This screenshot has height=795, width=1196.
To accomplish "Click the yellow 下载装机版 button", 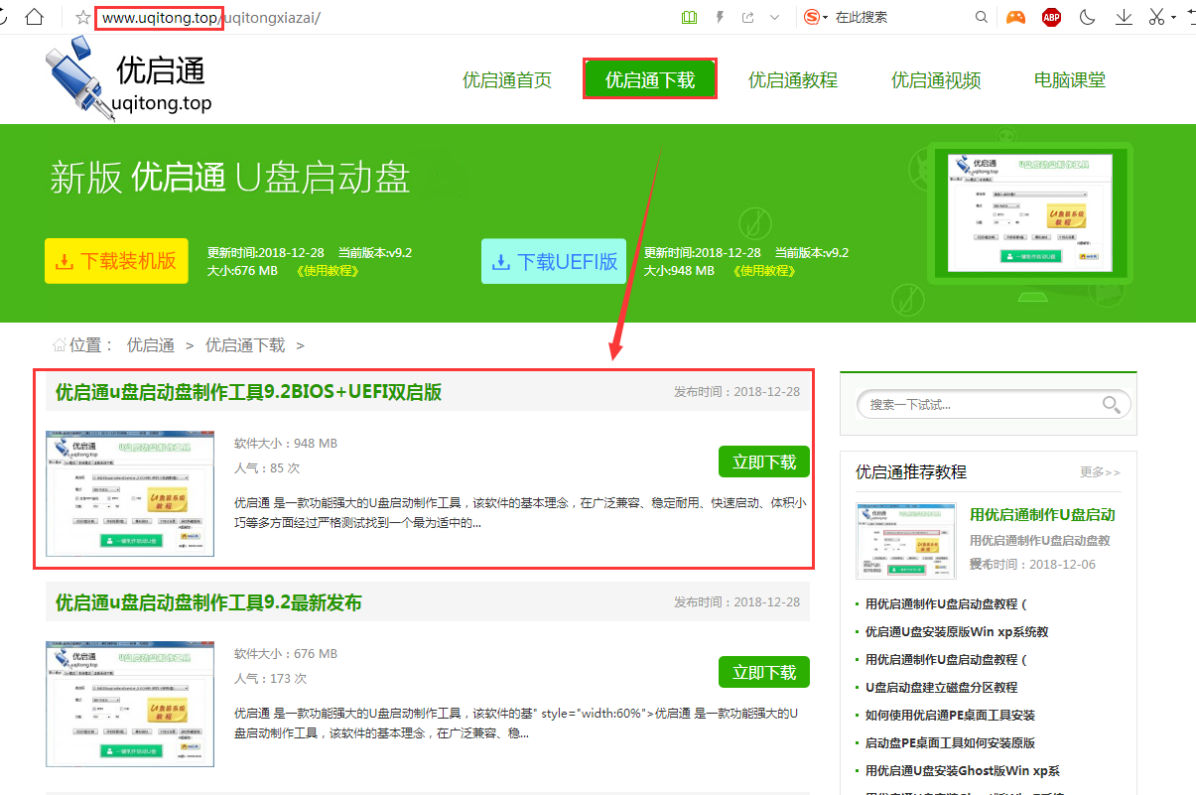I will click(x=116, y=261).
